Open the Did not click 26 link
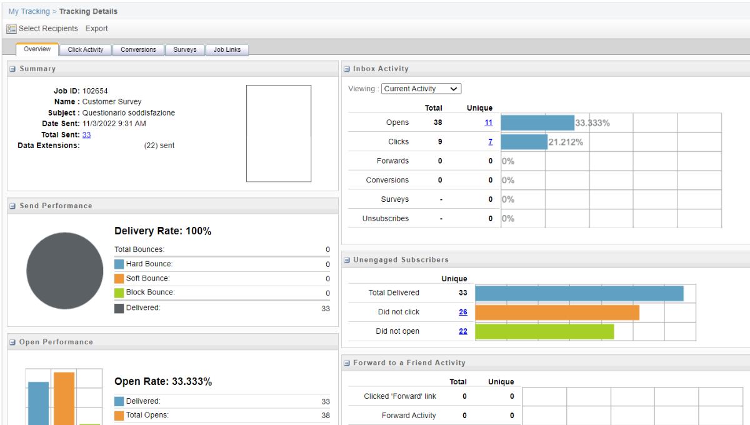The image size is (750, 425). point(463,312)
